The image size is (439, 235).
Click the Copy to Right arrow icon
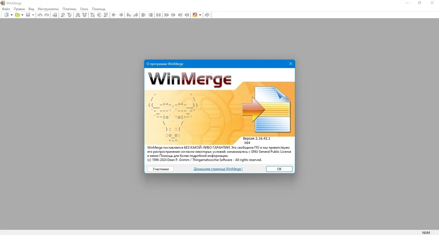pyautogui.click(x=114, y=15)
